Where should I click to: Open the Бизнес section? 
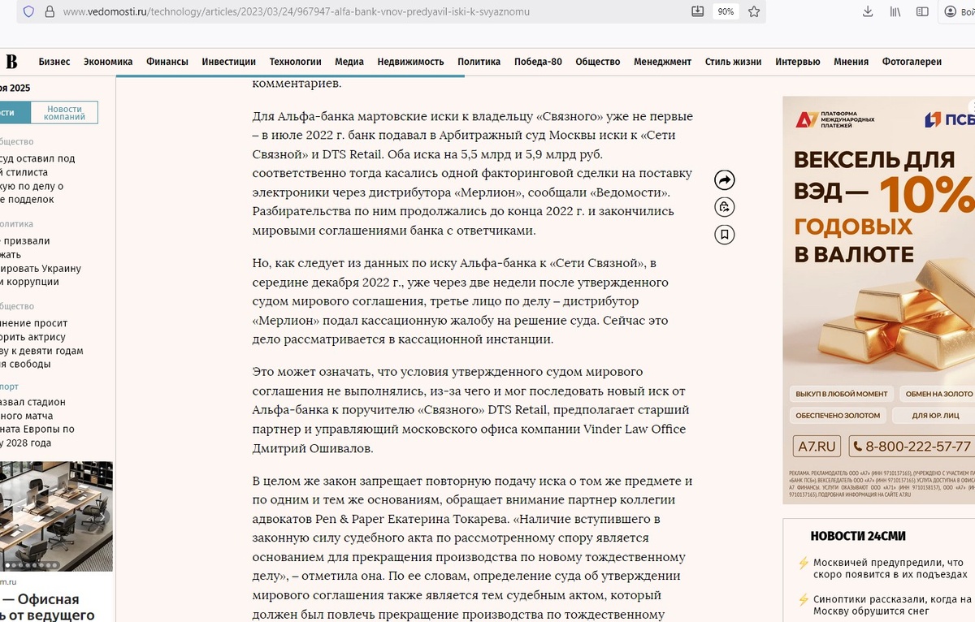(x=54, y=62)
